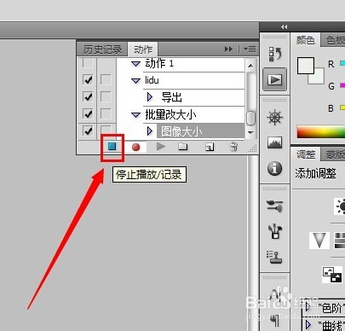The width and height of the screenshot is (345, 331).
Task: Switch to the 色板 tab
Action: click(x=333, y=40)
